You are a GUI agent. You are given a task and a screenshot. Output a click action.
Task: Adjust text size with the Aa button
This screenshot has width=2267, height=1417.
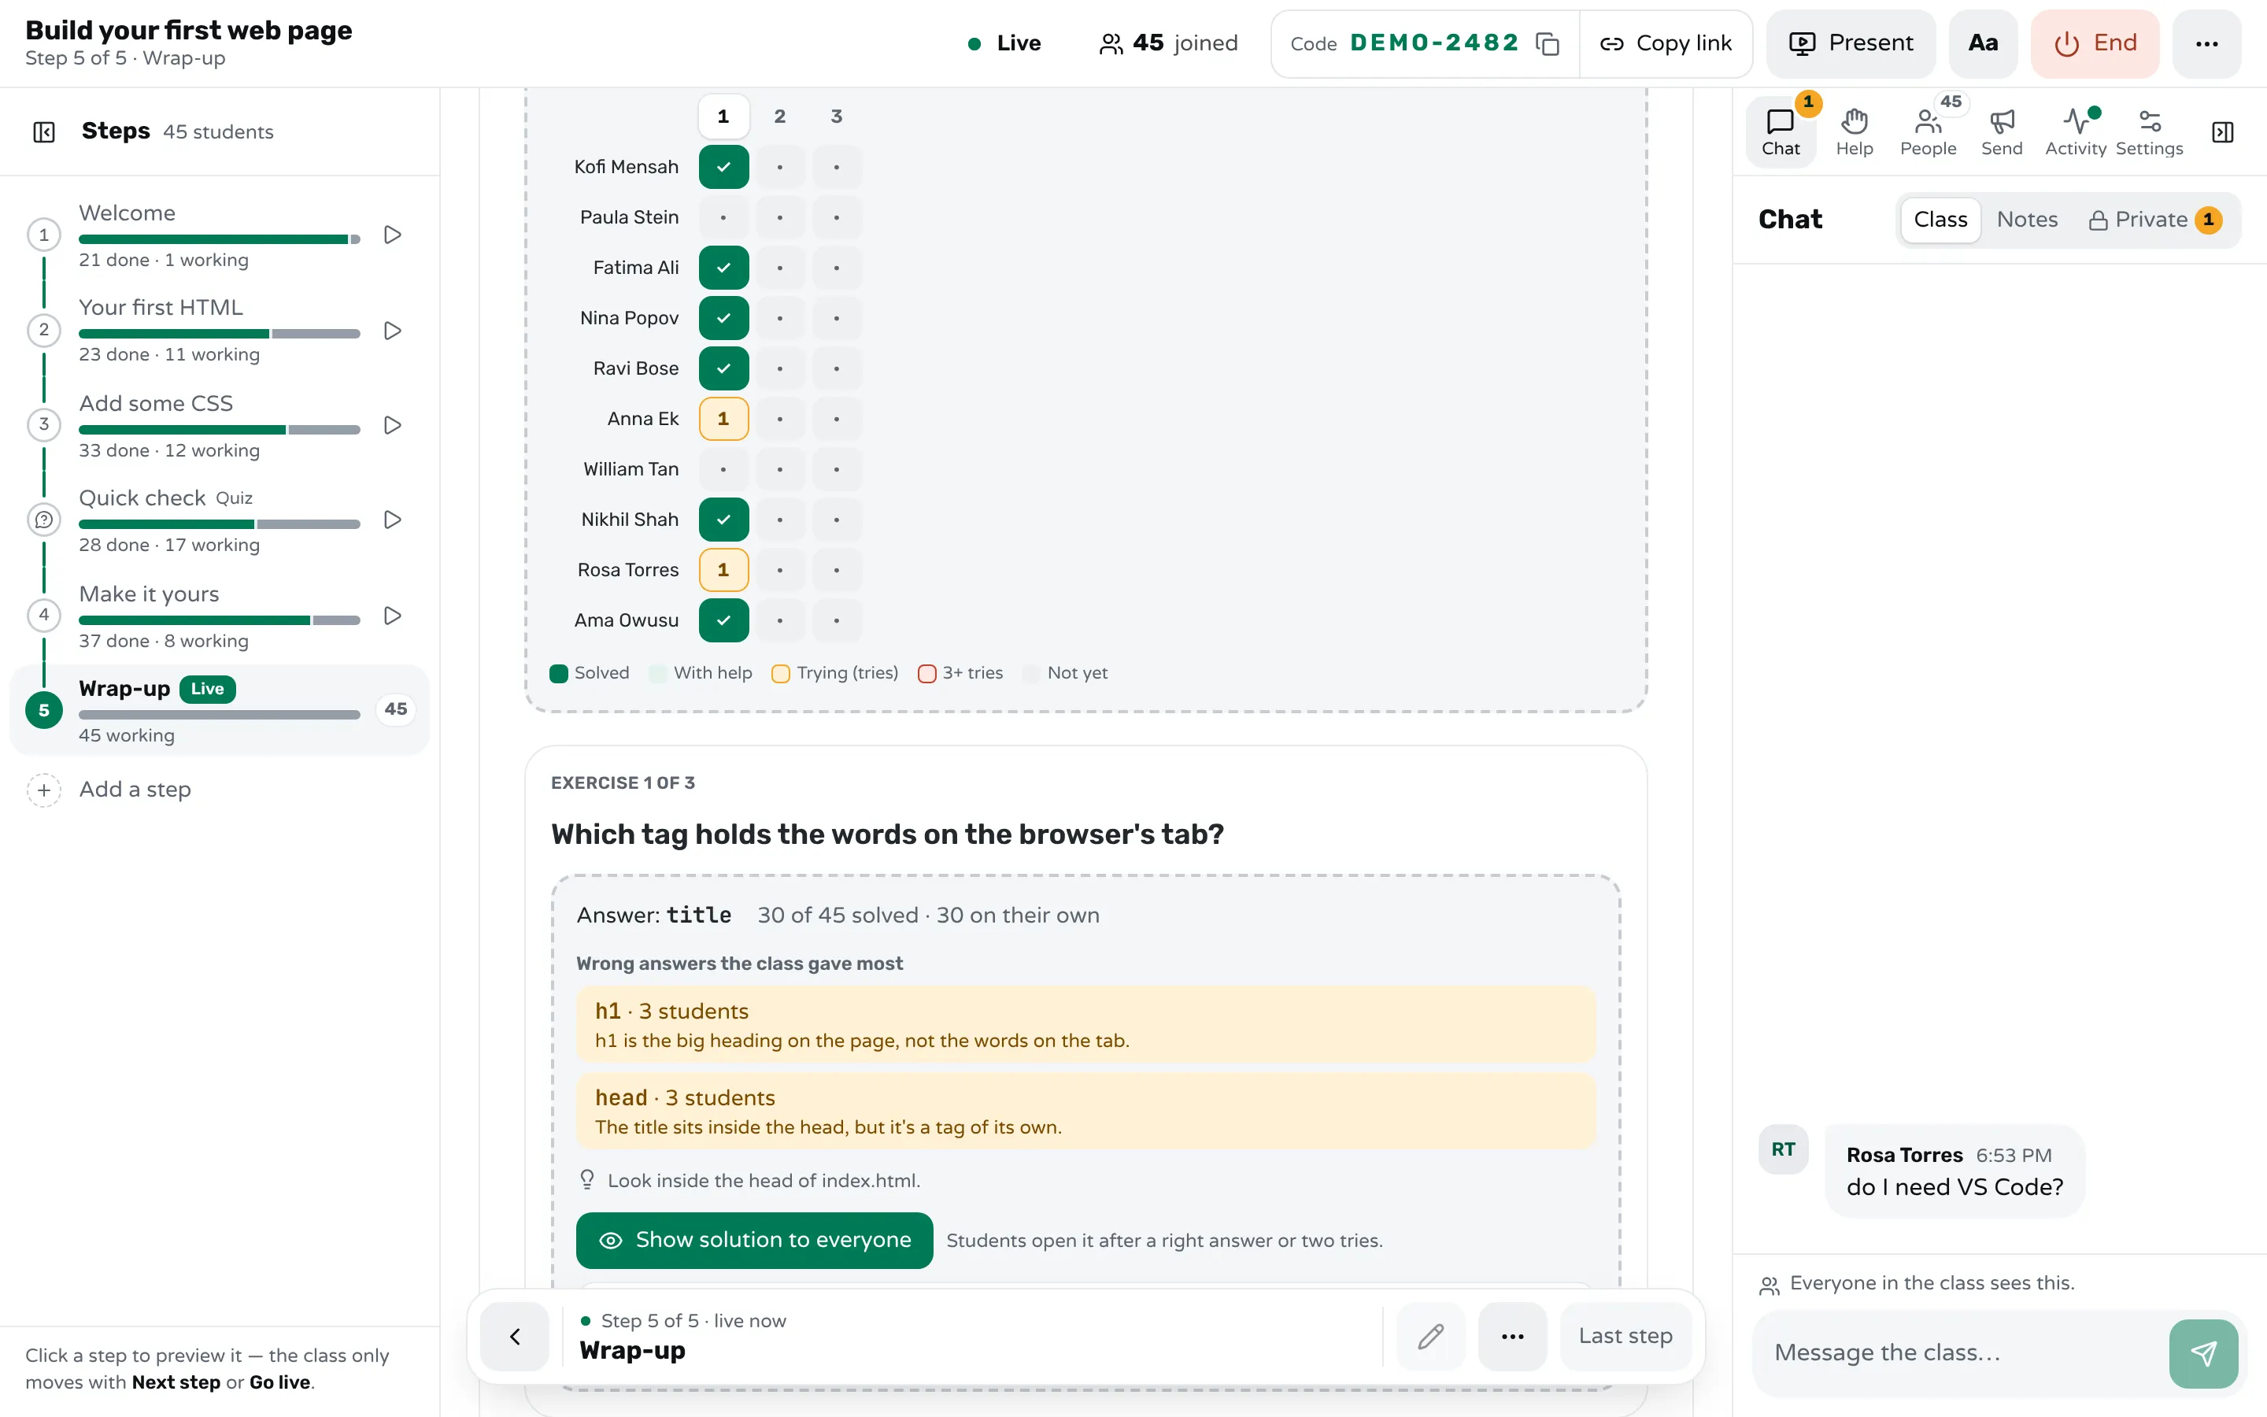(1982, 44)
